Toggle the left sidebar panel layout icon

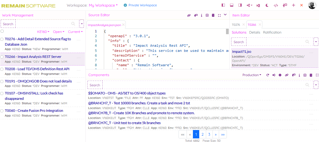coord(223,5)
